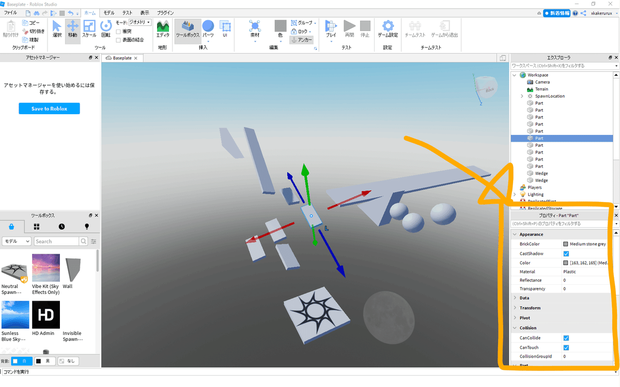Click the Save to Roblox button
Screen dimensions: 620x387
pyautogui.click(x=49, y=109)
